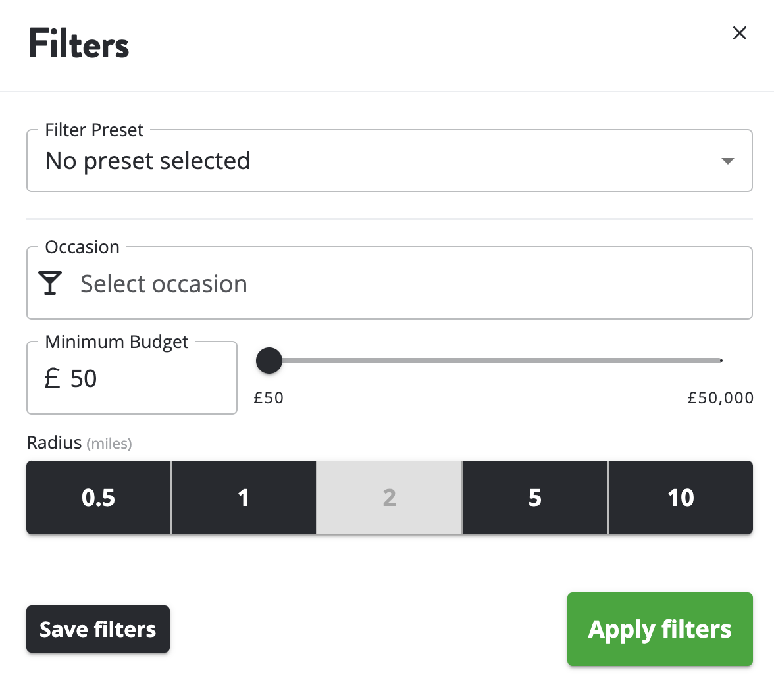The width and height of the screenshot is (774, 687).
Task: Select 1 mile radius
Action: click(244, 497)
